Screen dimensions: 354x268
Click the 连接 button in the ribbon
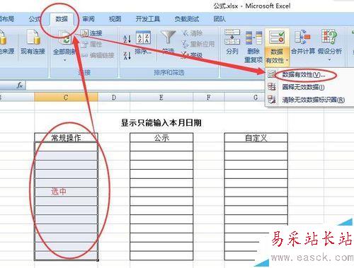[91, 33]
